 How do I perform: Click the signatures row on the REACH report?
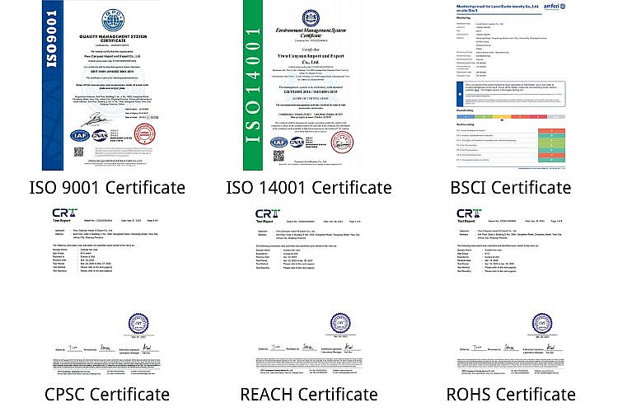(x=311, y=348)
